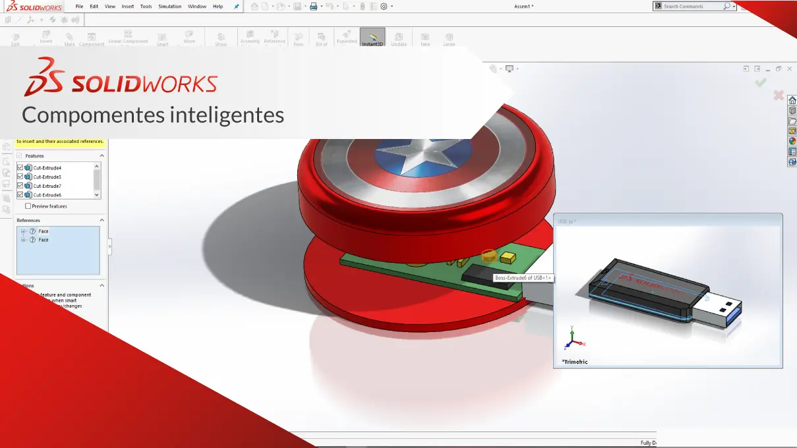Click the Assembly Features tool
This screenshot has width=797, height=448.
pos(250,38)
